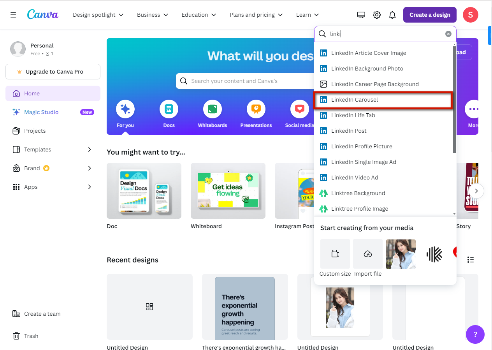Screen dimensions: 492x350
Task: Switch Recent designs to list view
Action: coord(471,260)
